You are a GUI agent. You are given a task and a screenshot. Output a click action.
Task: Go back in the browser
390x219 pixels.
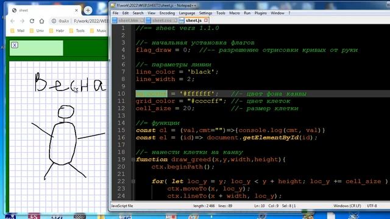coord(12,21)
